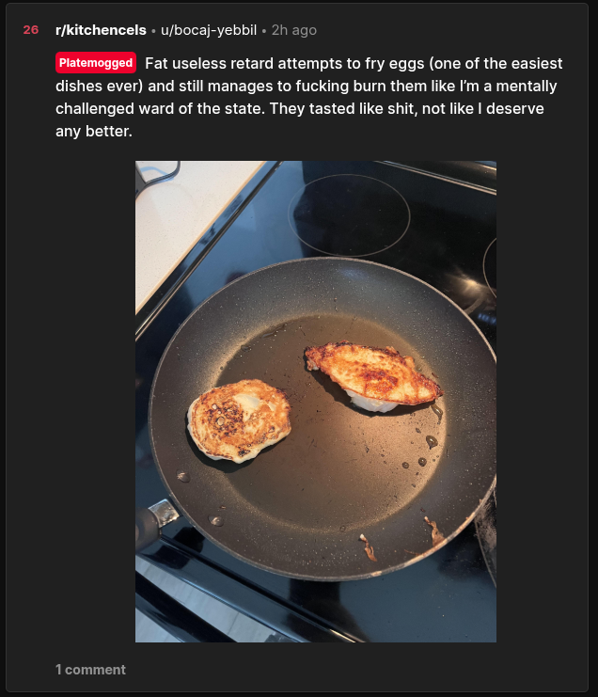
Task: Enlarge the frying pan photo
Action: coord(315,402)
